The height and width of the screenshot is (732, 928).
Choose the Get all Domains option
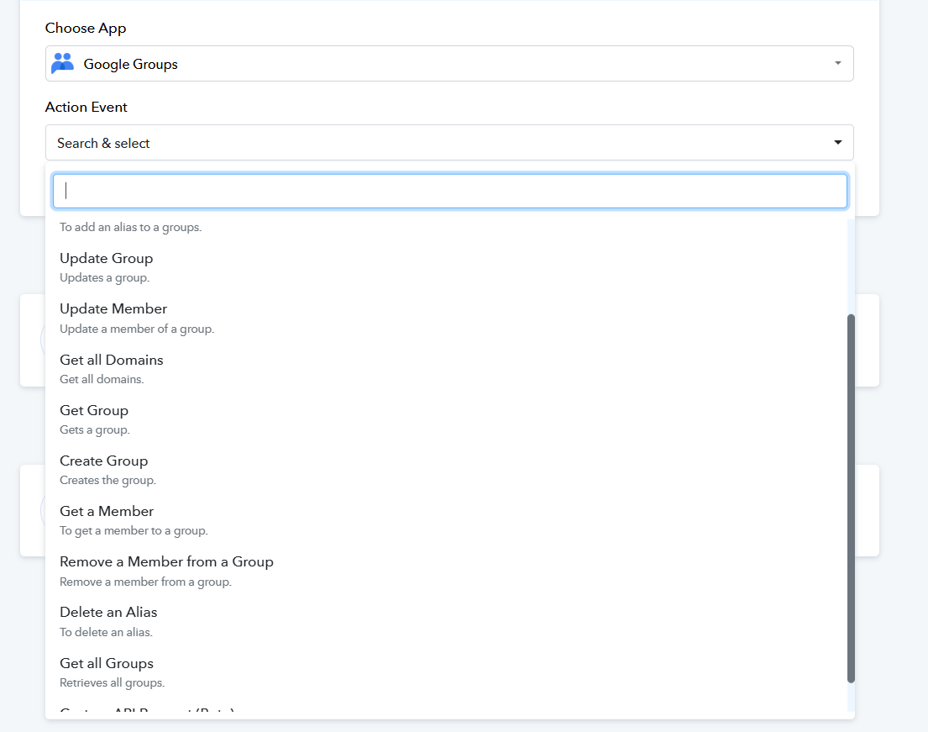click(x=447, y=369)
